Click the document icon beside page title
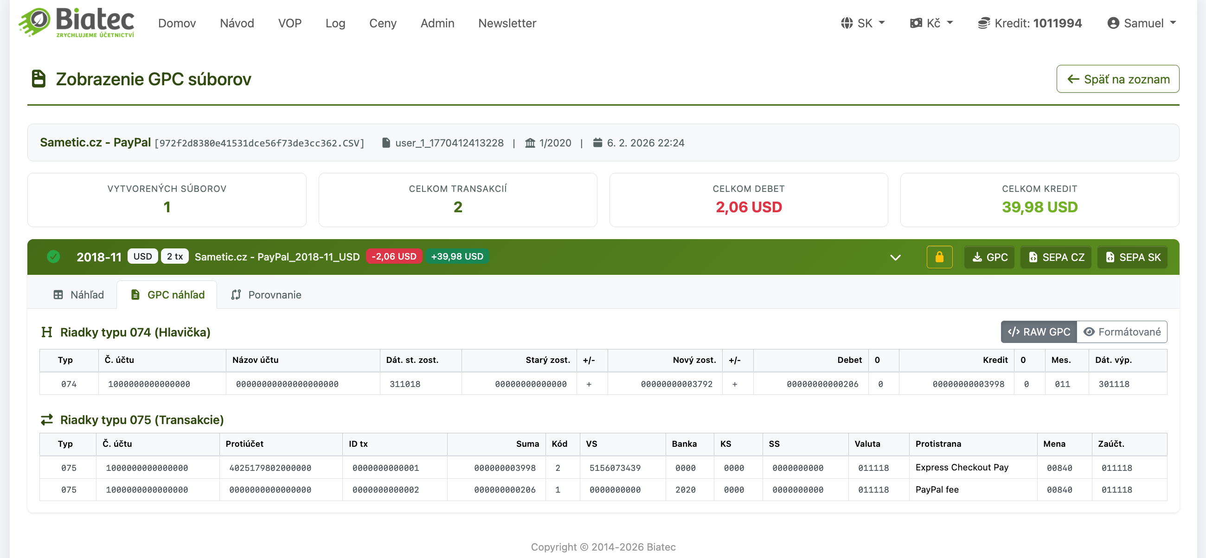This screenshot has height=558, width=1206. 38,79
